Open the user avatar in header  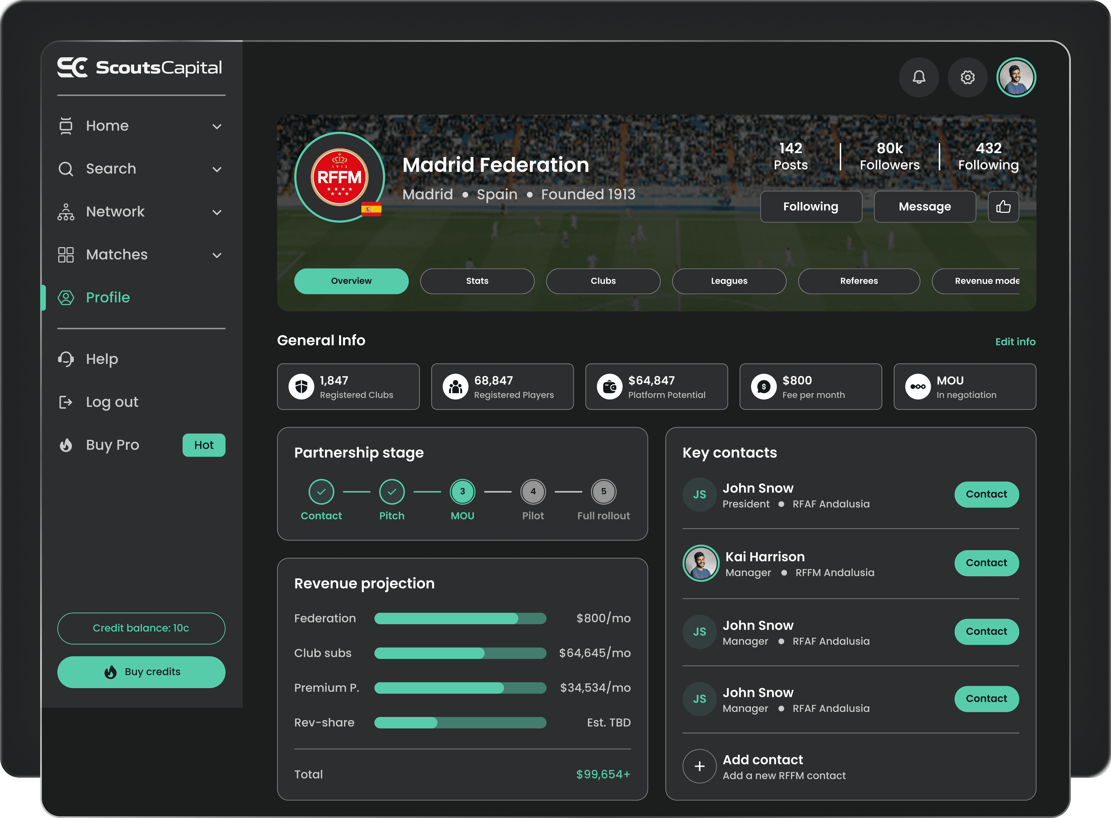pyautogui.click(x=1016, y=77)
